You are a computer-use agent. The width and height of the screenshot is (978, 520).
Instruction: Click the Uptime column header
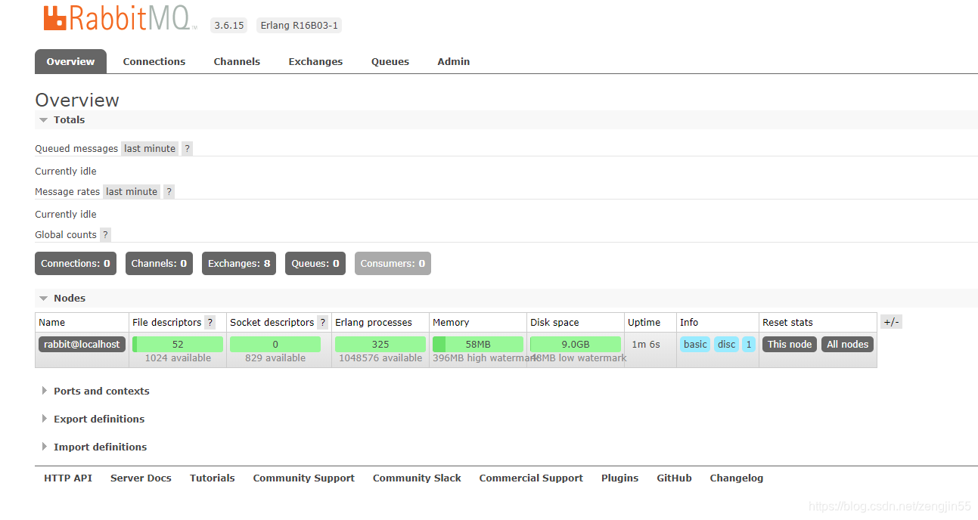click(644, 323)
